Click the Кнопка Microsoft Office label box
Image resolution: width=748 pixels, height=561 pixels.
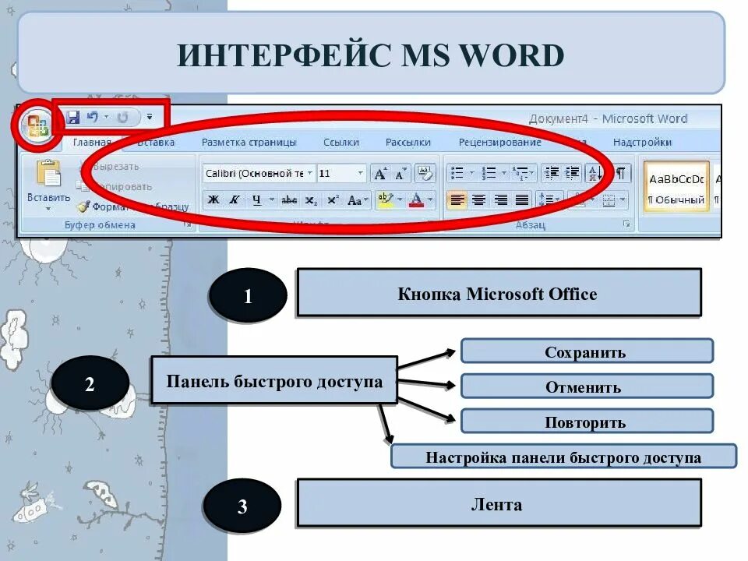click(x=499, y=292)
